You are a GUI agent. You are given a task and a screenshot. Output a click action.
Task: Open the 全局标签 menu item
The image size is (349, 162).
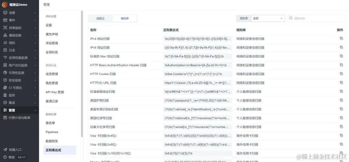click(52, 52)
